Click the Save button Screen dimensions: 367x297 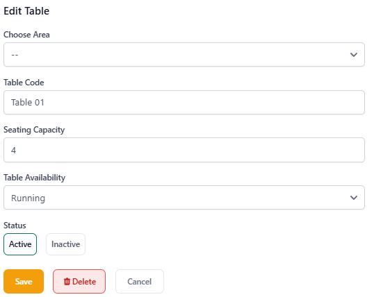[24, 281]
